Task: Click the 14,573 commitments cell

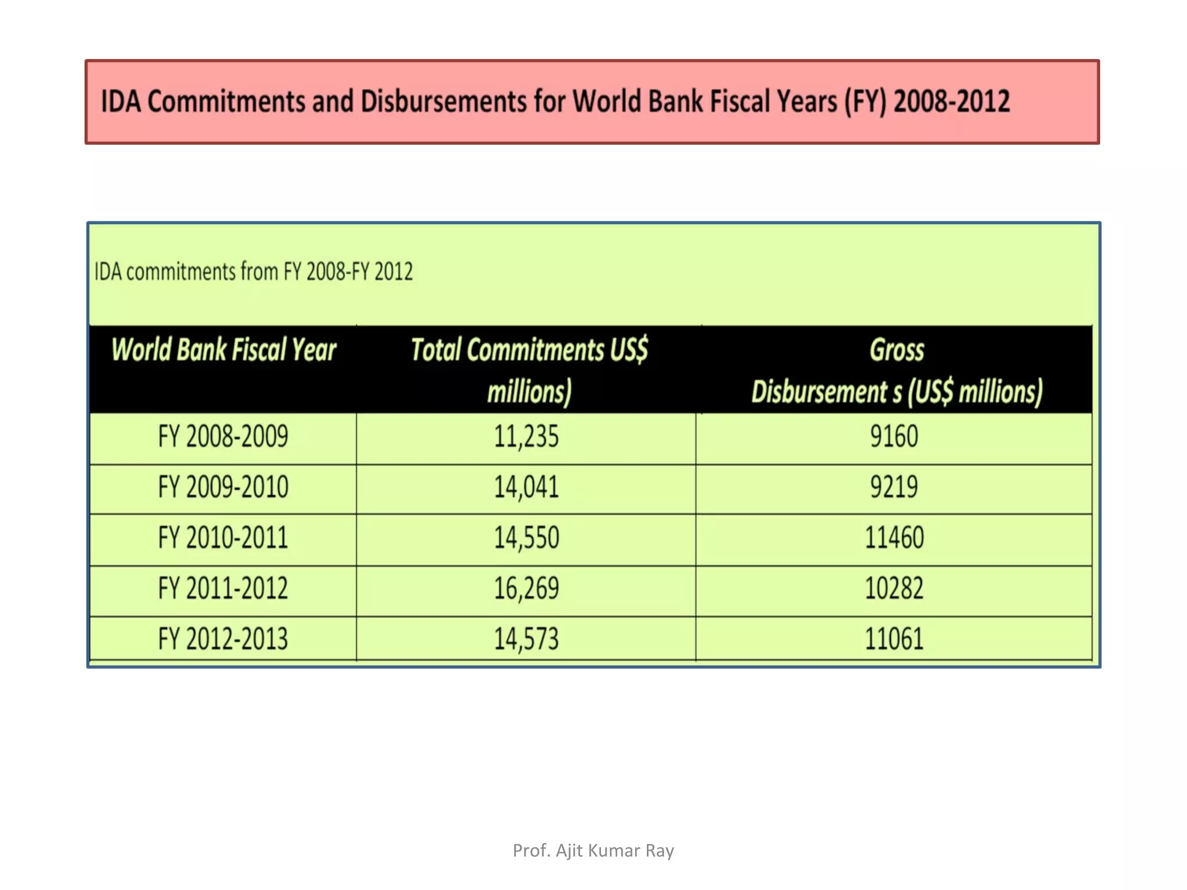Action: [526, 639]
